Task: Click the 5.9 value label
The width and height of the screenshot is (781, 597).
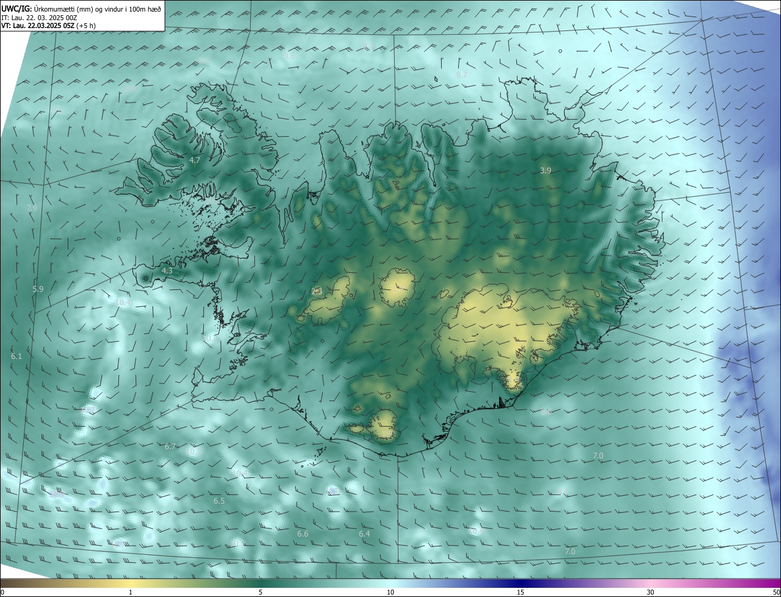Action: tap(38, 289)
